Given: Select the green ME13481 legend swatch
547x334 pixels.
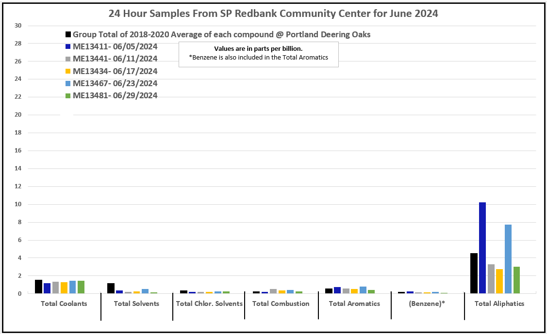Looking at the screenshot, I should point(68,95).
